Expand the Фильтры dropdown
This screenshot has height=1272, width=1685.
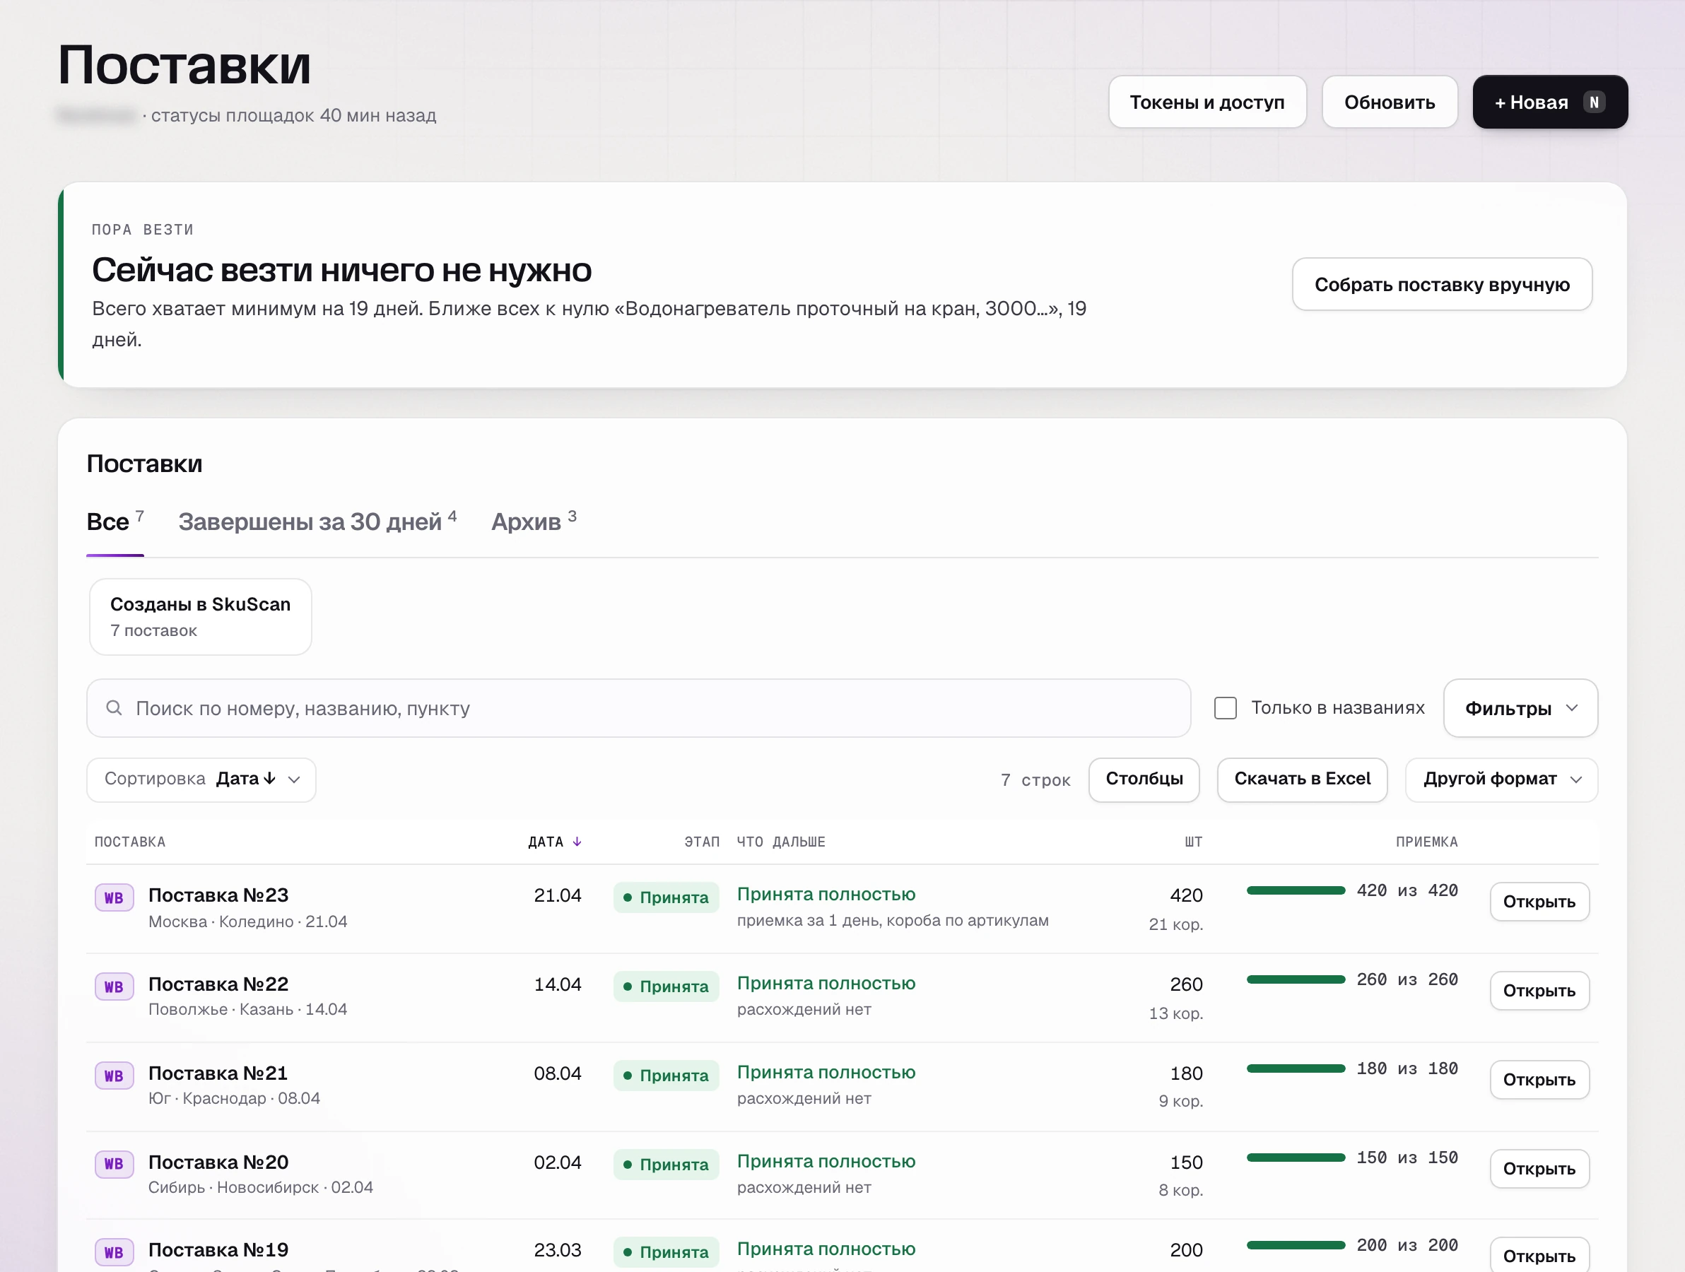point(1520,708)
